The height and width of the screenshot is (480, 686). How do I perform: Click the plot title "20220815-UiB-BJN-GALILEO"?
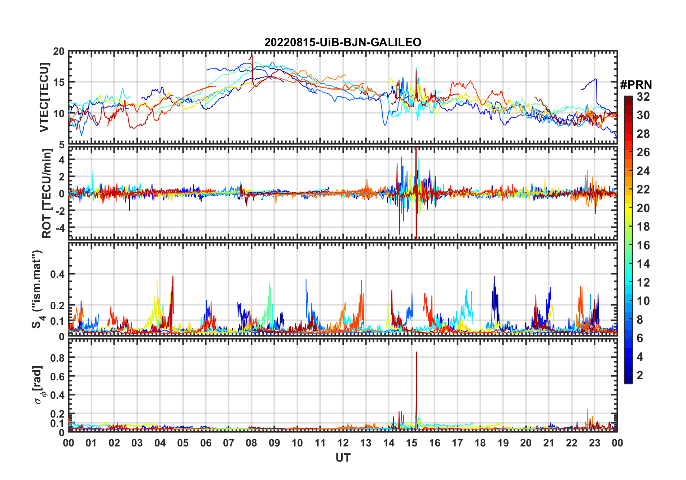[343, 42]
